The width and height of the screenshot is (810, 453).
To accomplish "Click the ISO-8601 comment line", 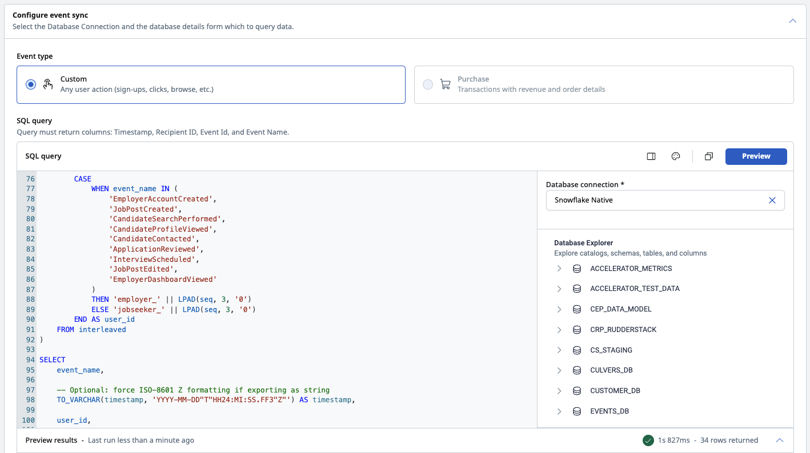I will point(193,390).
